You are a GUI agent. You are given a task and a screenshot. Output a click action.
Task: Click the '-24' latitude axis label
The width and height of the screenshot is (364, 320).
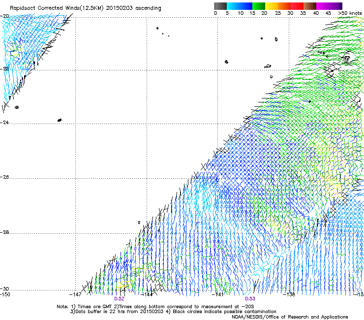coord(4,122)
